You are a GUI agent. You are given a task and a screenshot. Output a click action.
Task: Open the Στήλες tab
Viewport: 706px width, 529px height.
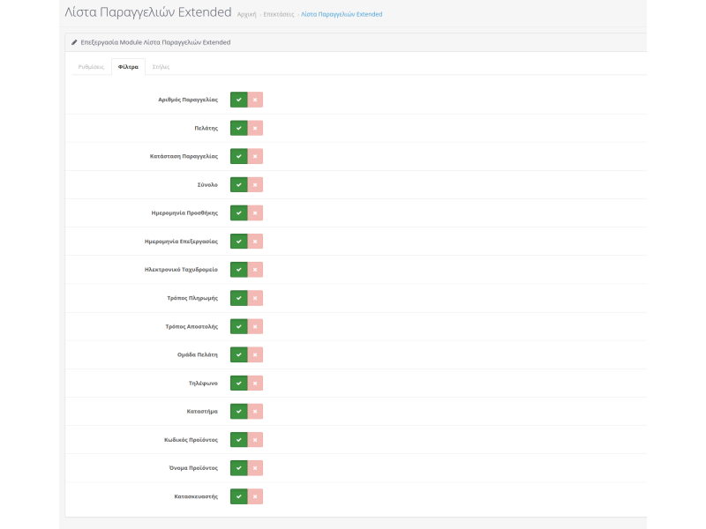(x=161, y=66)
